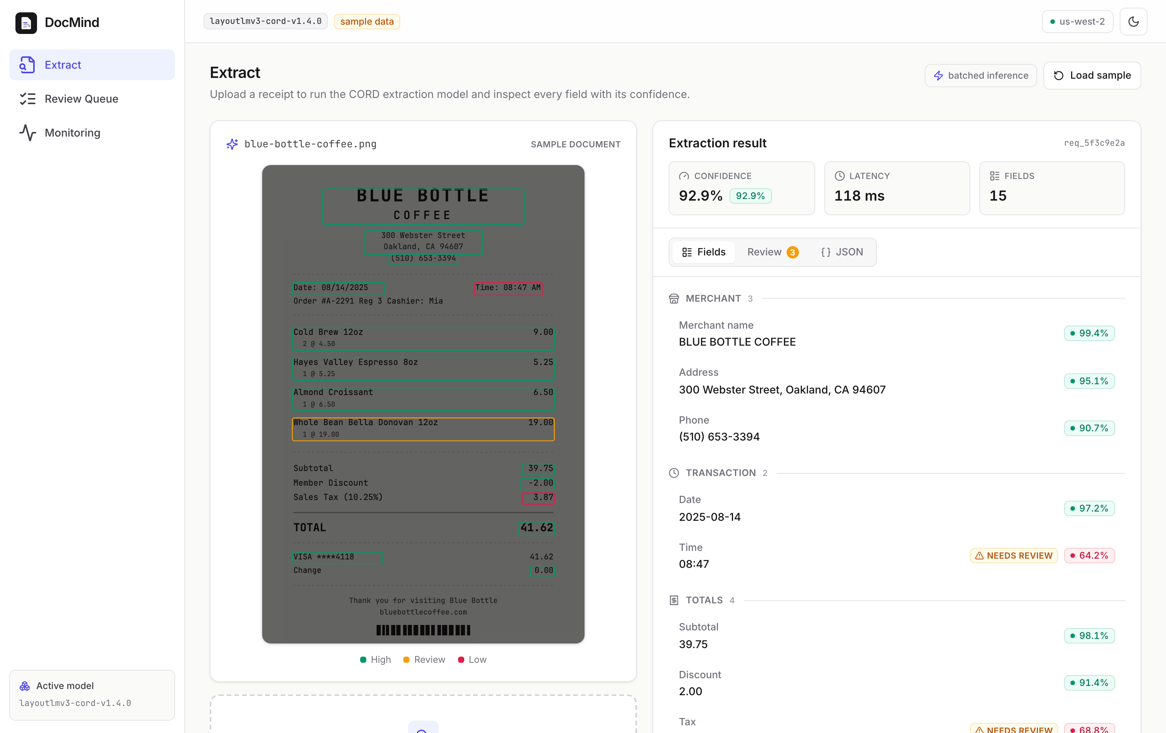Click the Time: 08:47 AM red box on receipt
Image resolution: width=1166 pixels, height=733 pixels.
tap(508, 288)
